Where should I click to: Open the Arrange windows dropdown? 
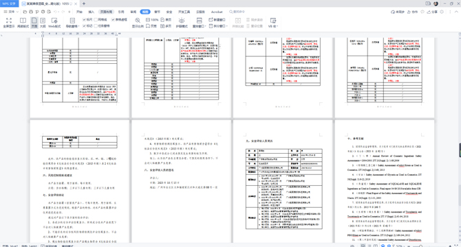point(199,23)
